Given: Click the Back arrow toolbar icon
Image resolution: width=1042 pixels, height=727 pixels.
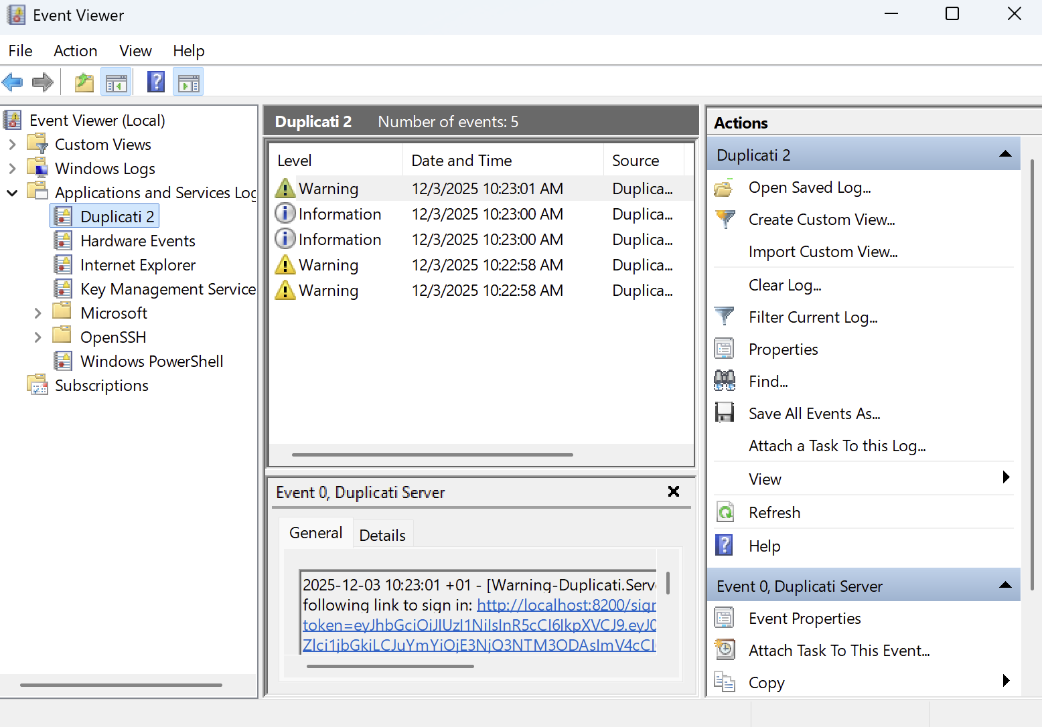Looking at the screenshot, I should point(13,82).
